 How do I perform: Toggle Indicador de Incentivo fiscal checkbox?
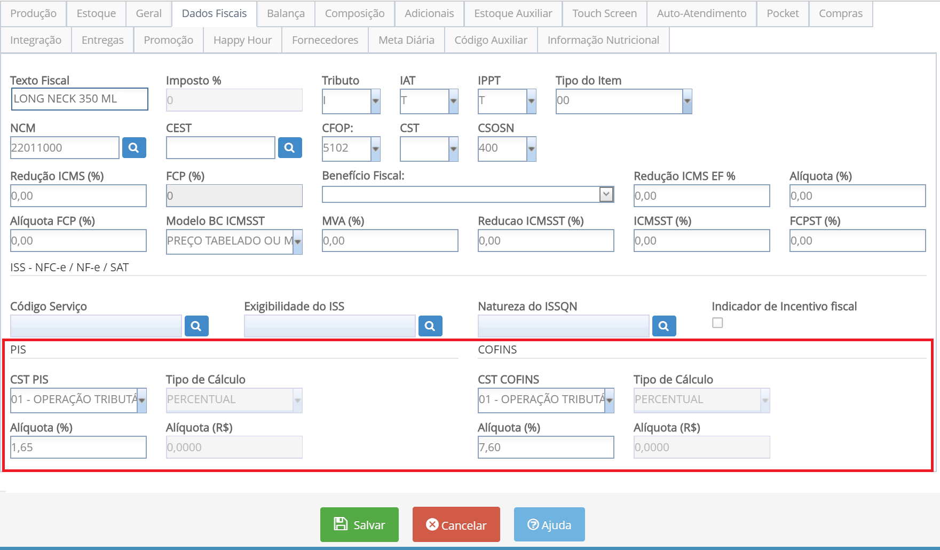point(717,323)
